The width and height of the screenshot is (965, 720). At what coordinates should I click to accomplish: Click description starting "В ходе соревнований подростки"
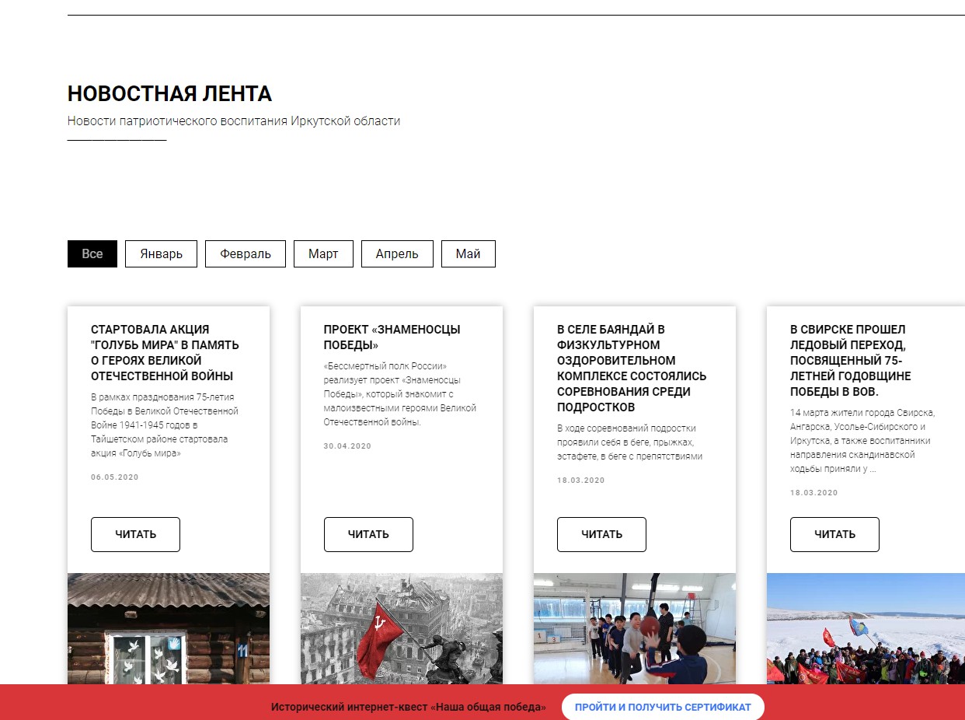point(630,442)
